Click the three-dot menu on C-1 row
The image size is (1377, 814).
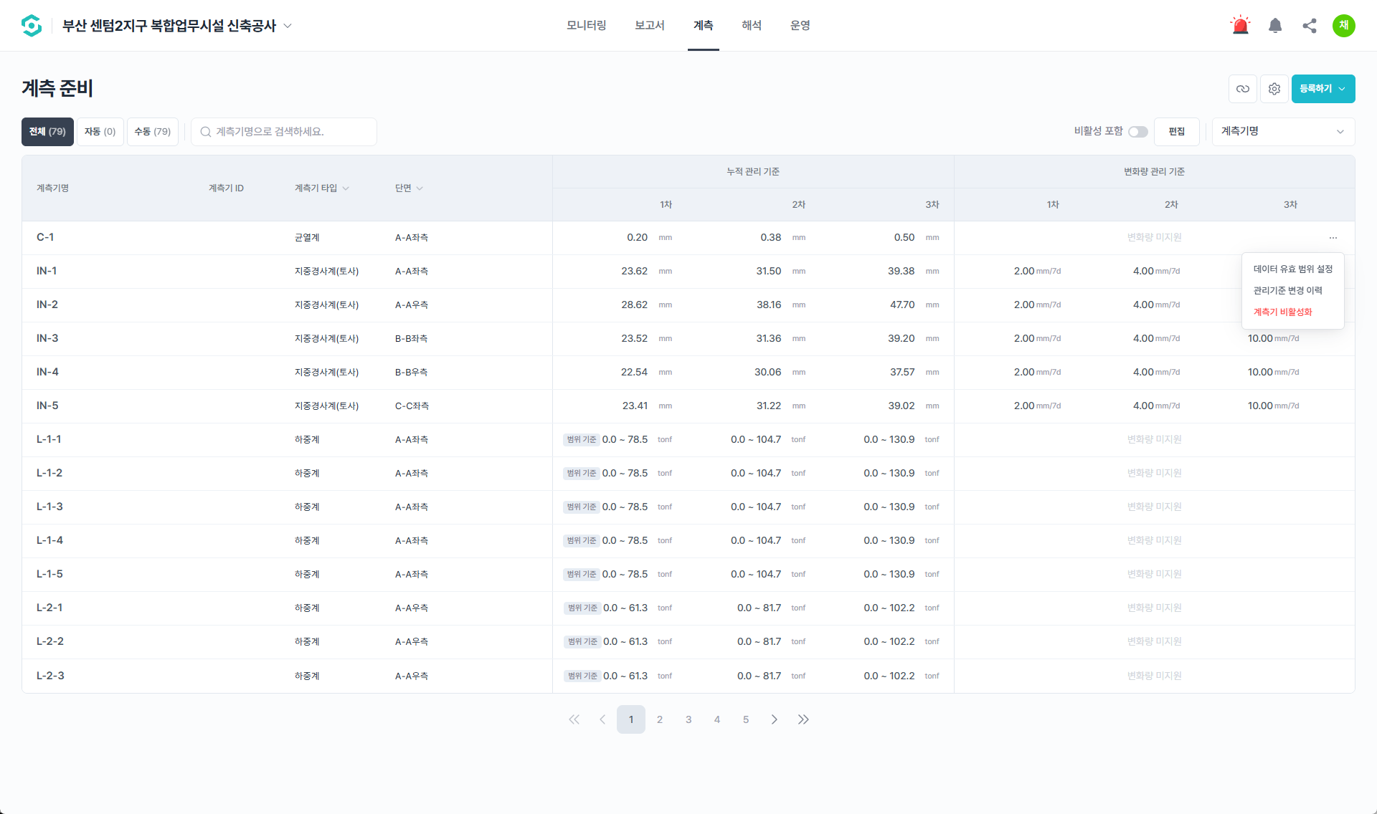click(x=1333, y=238)
